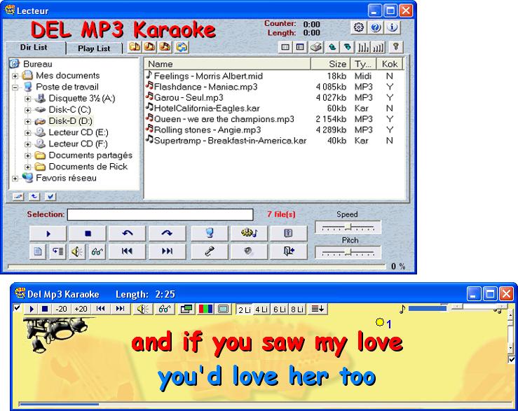Click window-arrangement icon in karaoke toolbar

[186, 309]
